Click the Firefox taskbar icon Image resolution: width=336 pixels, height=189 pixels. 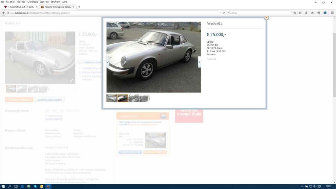pyautogui.click(x=48, y=186)
